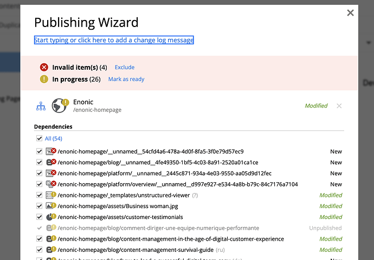374x260 pixels.
Task: Click the Dependencies heading
Action: point(53,126)
